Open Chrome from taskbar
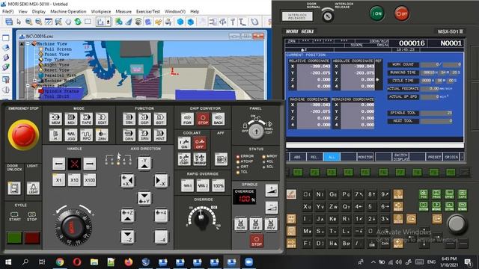 60,262
